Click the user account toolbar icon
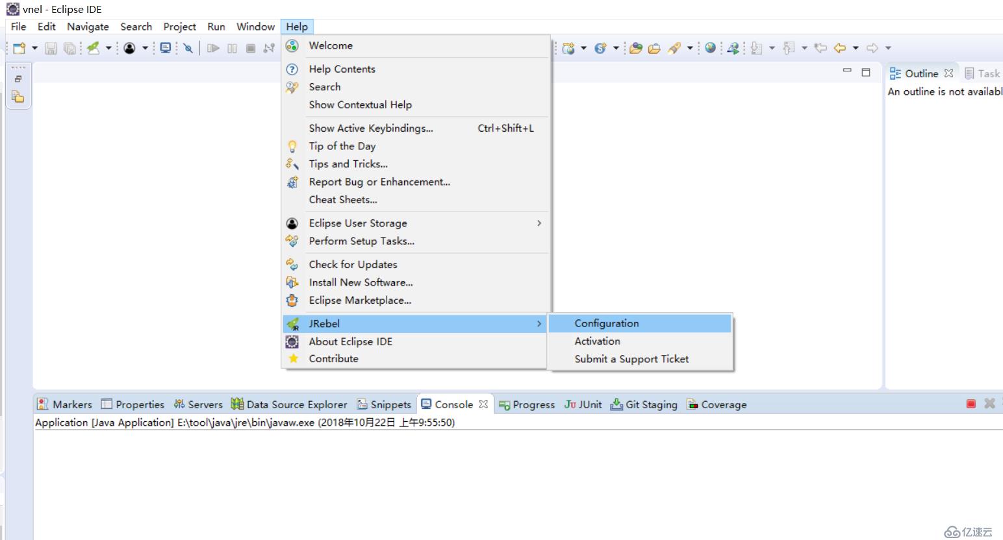The height and width of the screenshot is (540, 1003). point(130,48)
